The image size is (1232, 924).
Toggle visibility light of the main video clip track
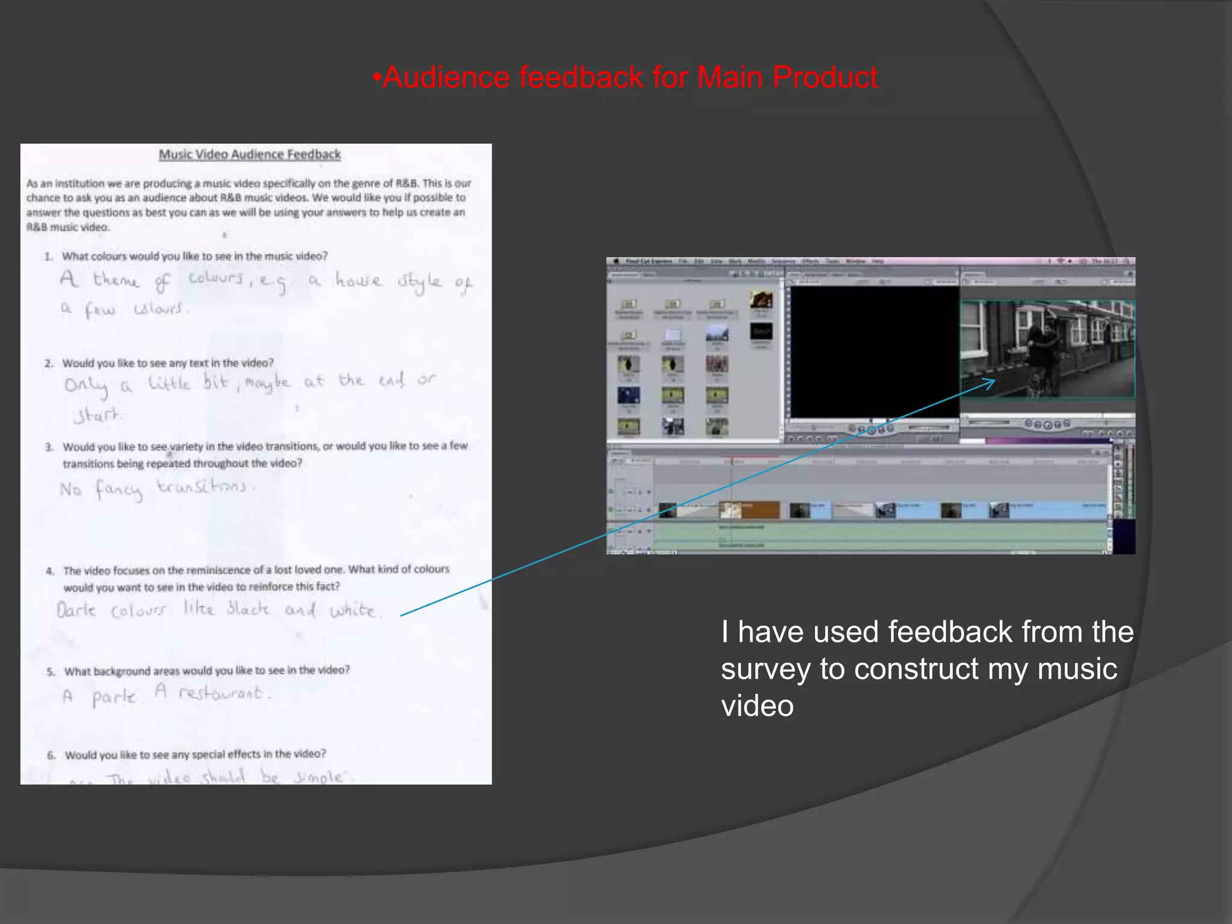click(x=612, y=510)
